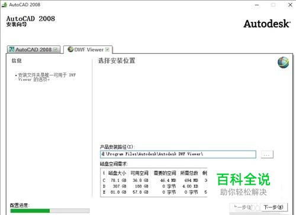Click the 36.8 GB free space value

(x=140, y=180)
